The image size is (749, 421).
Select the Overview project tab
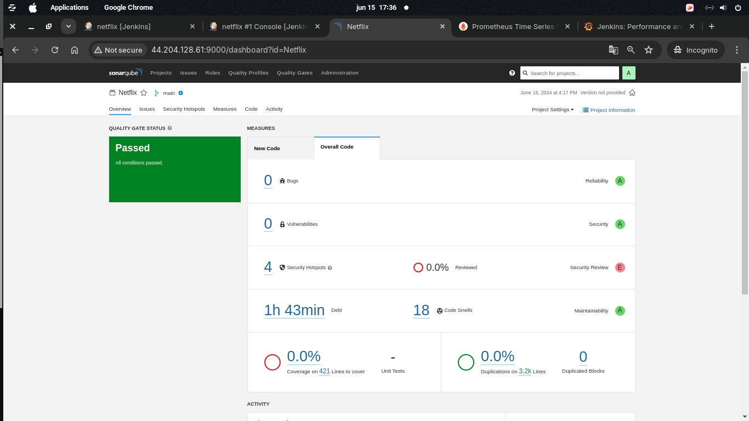[120, 109]
